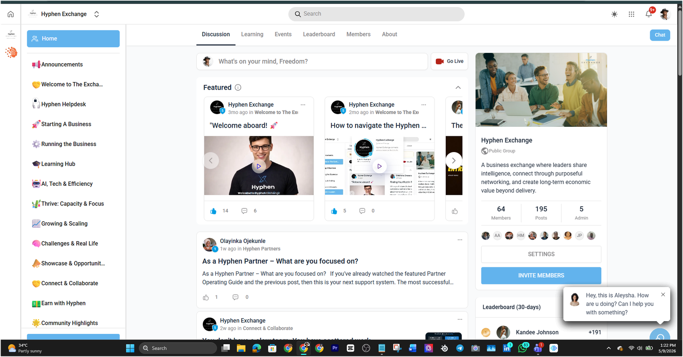Click the "What's on your mind, Freedom?" box
The image size is (683, 357).
coord(312,61)
